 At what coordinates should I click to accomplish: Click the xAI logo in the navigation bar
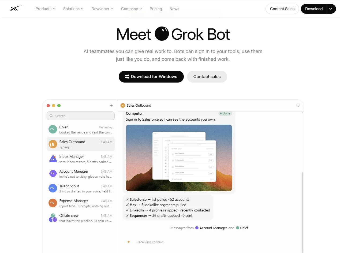click(x=16, y=9)
